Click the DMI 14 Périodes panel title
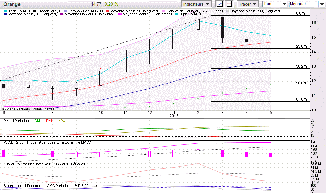Image resolution: width=326 pixels, height=193 pixels. (x=16, y=121)
